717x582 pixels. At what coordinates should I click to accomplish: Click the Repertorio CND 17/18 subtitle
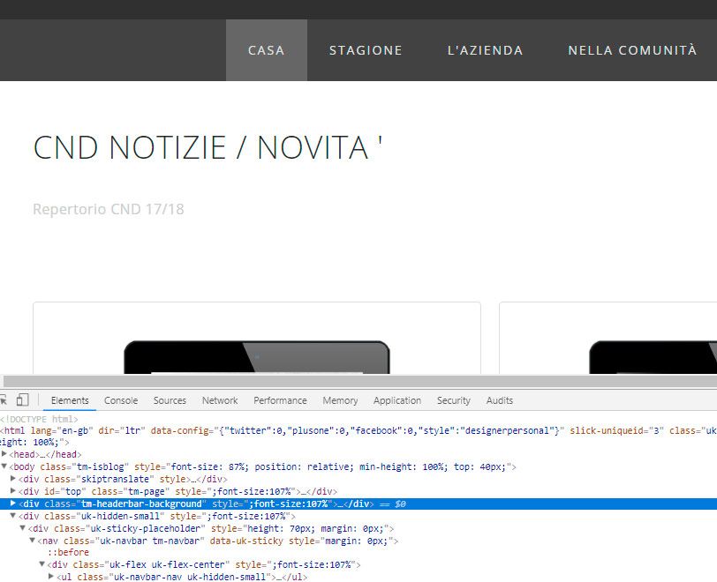(x=109, y=209)
